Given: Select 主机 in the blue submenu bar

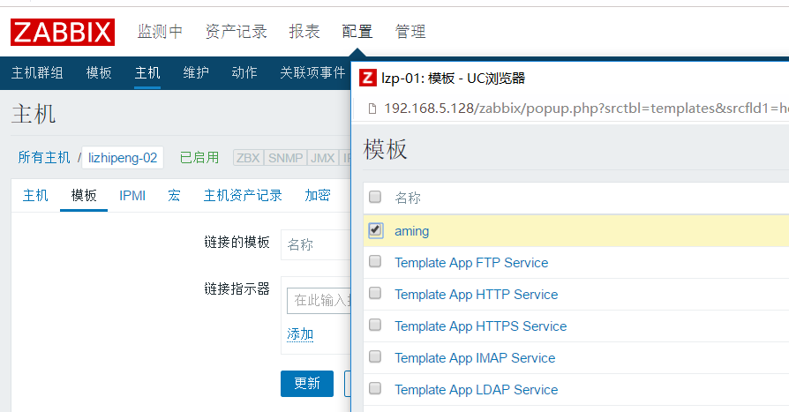Looking at the screenshot, I should (147, 73).
